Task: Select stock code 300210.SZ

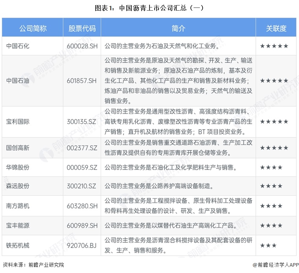Action: 81,186
